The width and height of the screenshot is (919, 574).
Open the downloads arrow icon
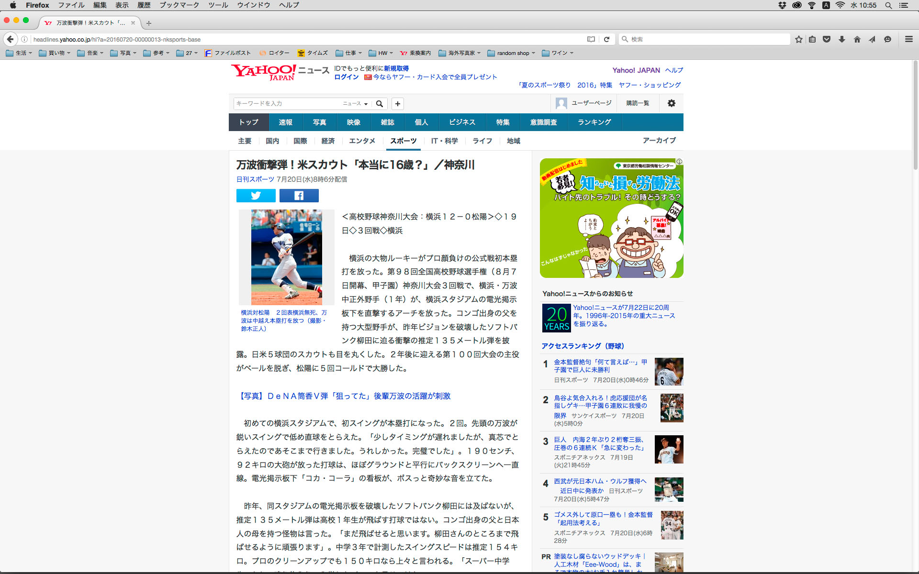click(841, 39)
